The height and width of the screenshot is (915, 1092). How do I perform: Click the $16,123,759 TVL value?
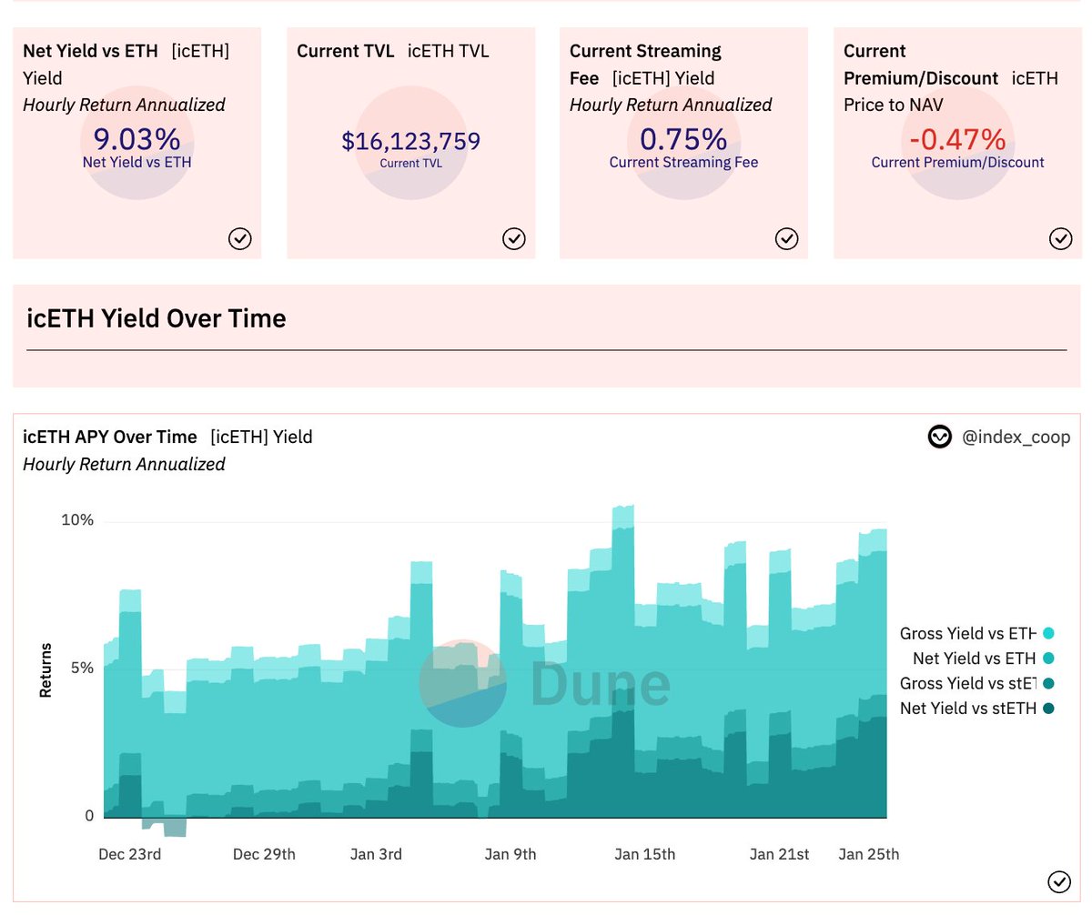click(x=411, y=141)
